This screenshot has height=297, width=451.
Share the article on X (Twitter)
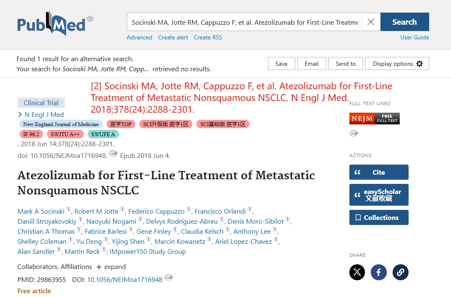(x=357, y=272)
